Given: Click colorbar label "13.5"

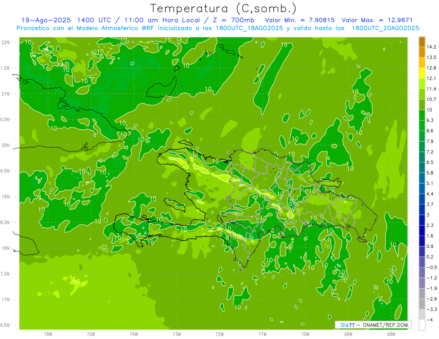Looking at the screenshot, I should 432,57.
